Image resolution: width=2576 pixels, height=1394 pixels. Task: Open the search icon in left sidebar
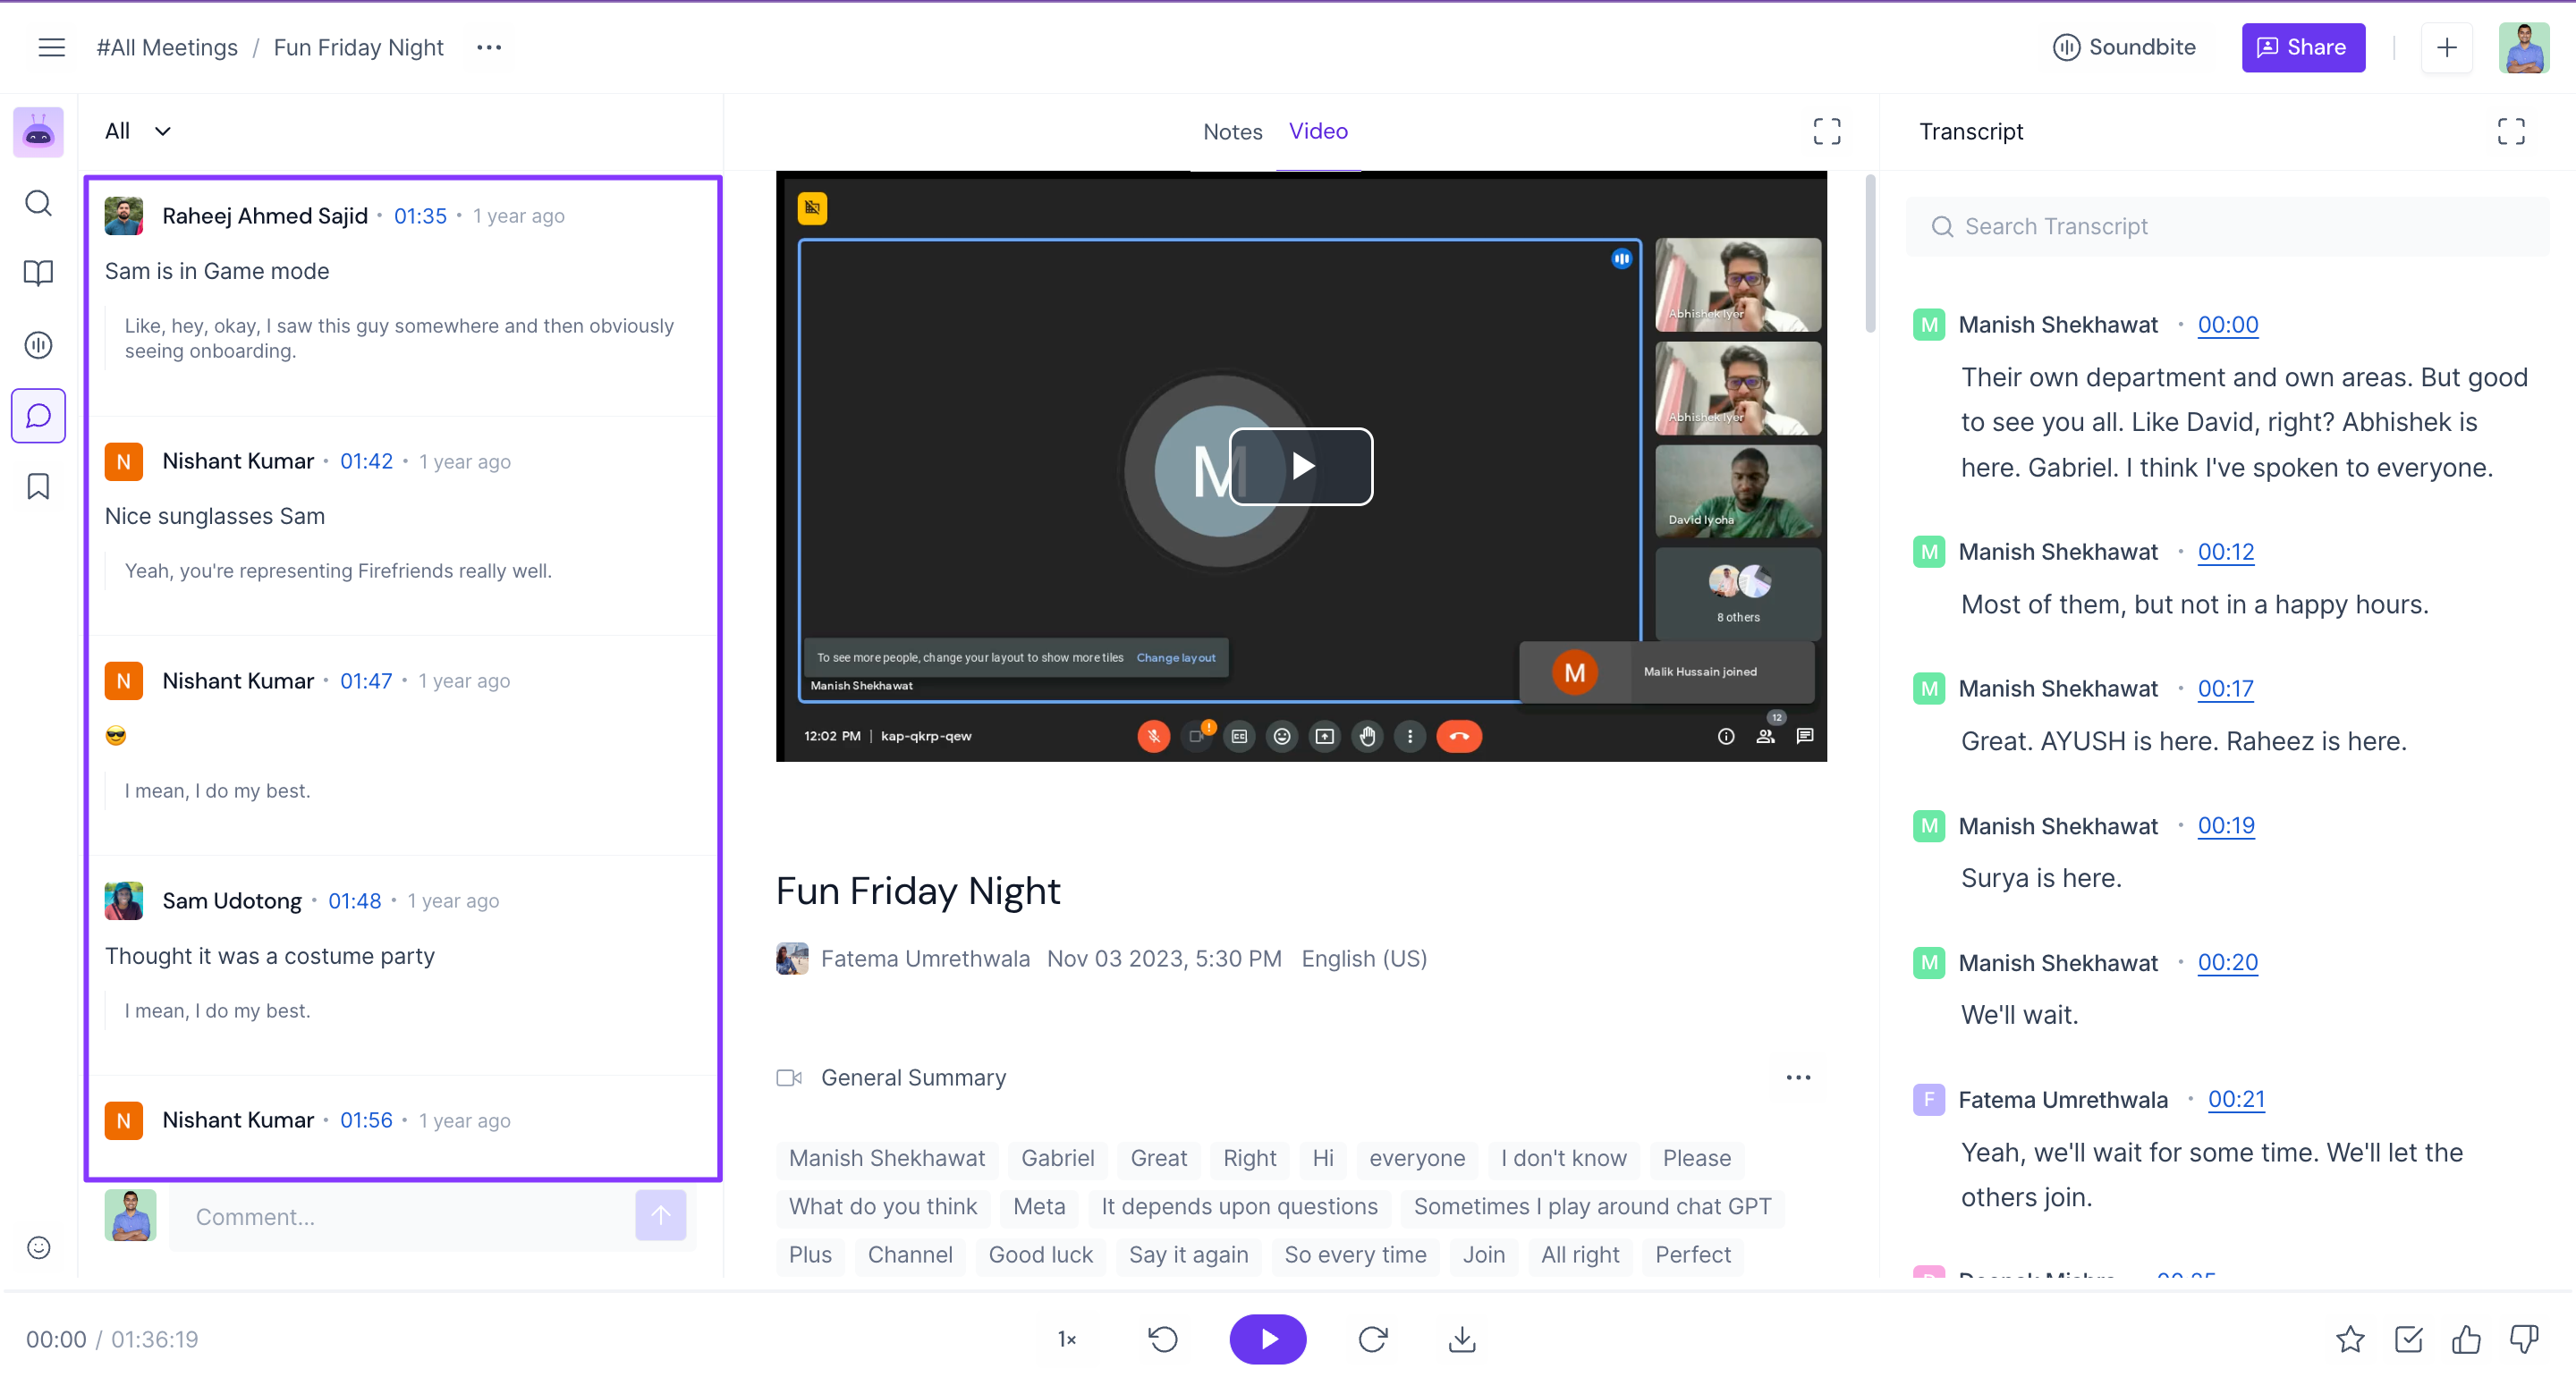38,203
